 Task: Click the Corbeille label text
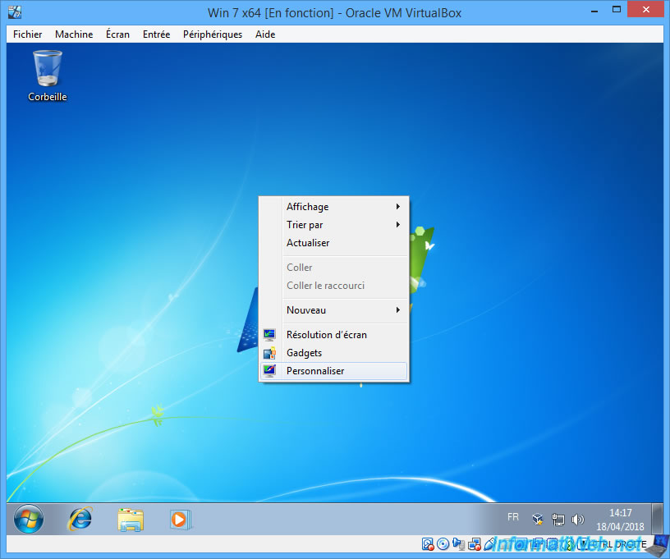48,97
